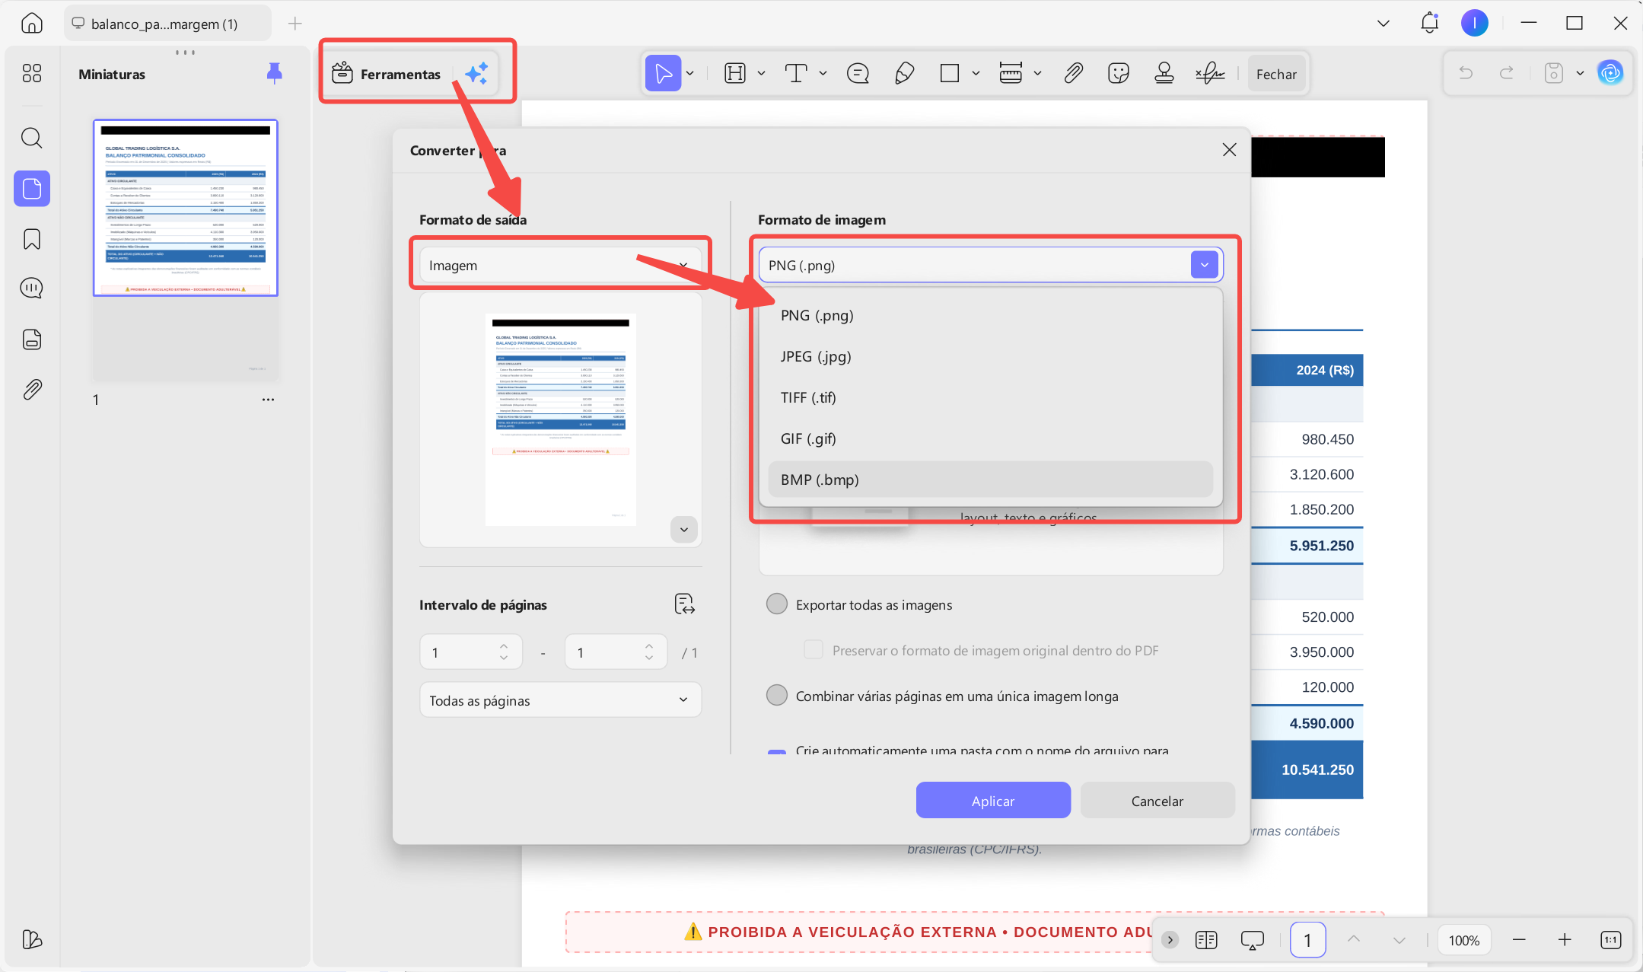The width and height of the screenshot is (1643, 972).
Task: Go to the home icon
Action: point(31,24)
